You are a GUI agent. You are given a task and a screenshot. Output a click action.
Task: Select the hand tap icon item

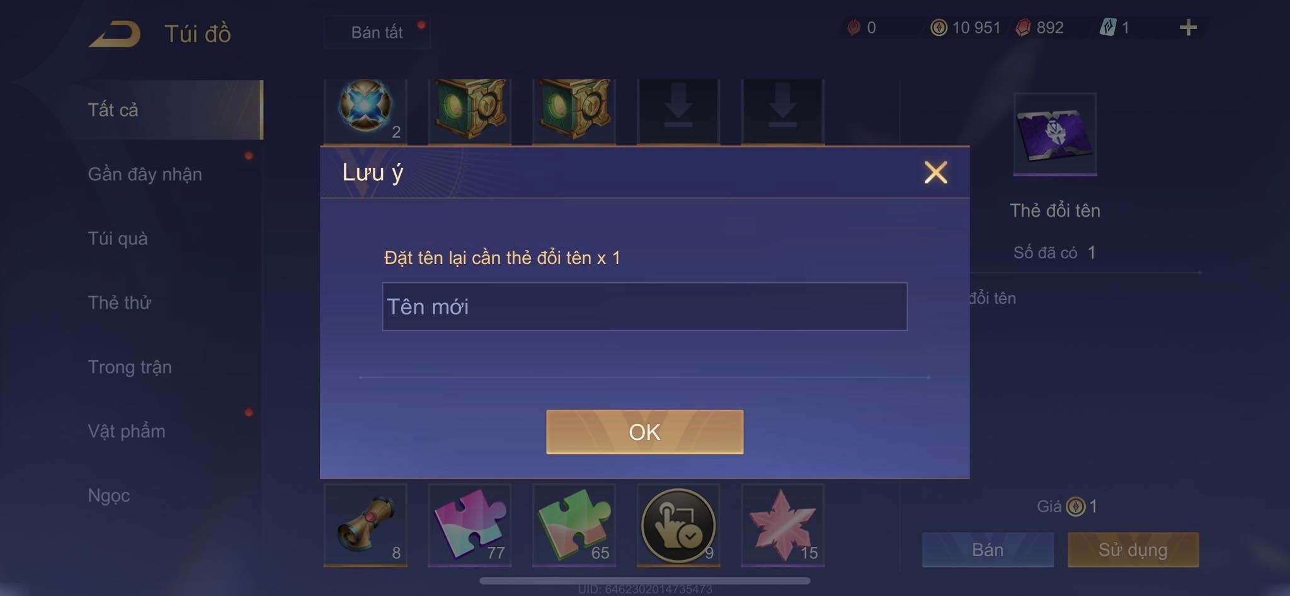coord(678,525)
